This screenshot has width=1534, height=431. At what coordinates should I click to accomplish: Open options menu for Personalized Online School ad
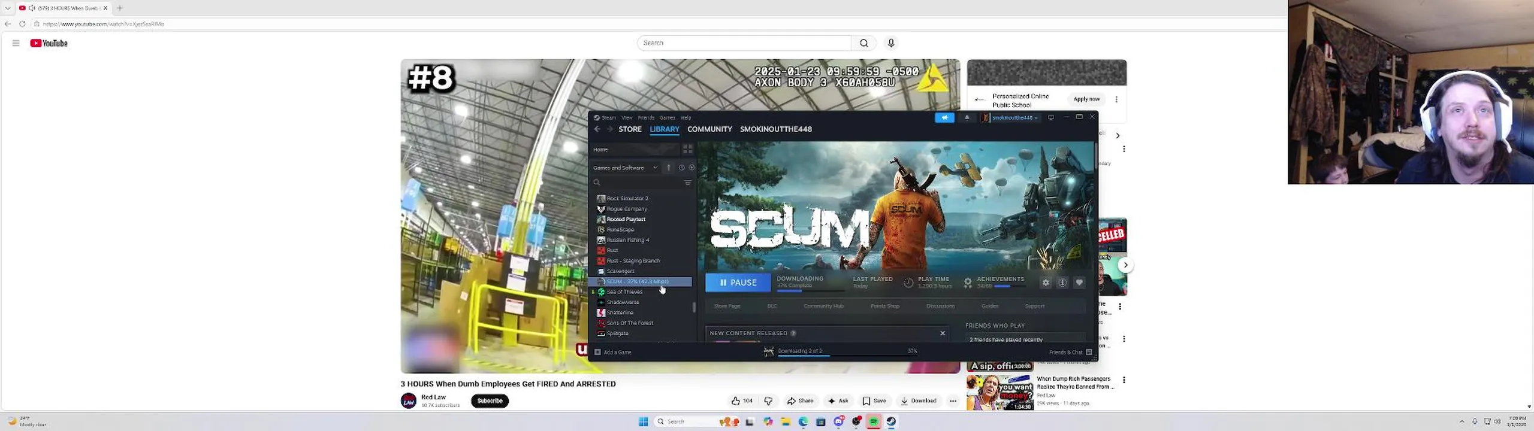pyautogui.click(x=1116, y=99)
